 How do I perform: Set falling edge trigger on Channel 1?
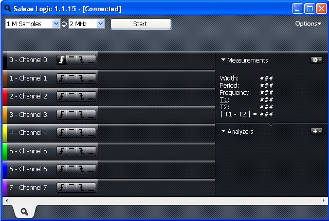click(x=81, y=78)
